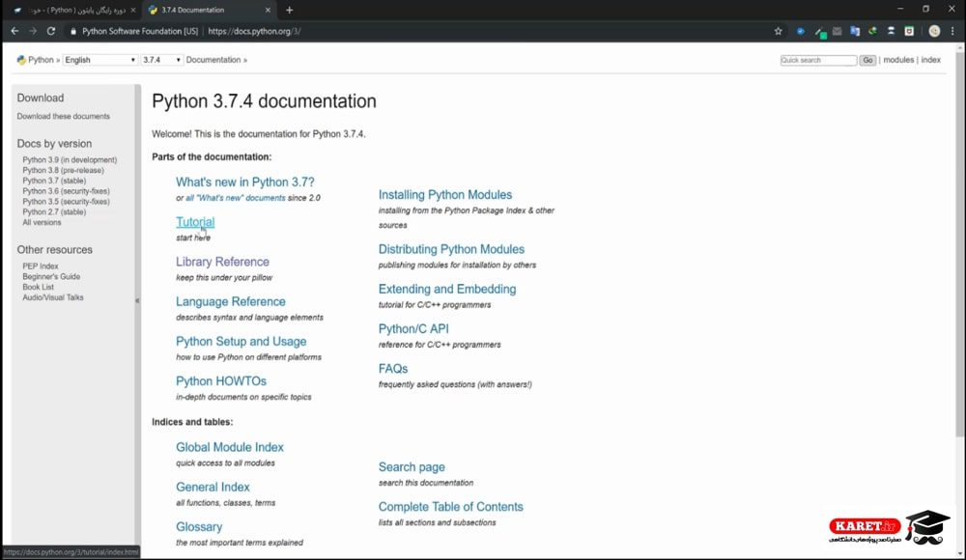The image size is (966, 560).
Task: Click the Go search button
Action: [x=867, y=60]
